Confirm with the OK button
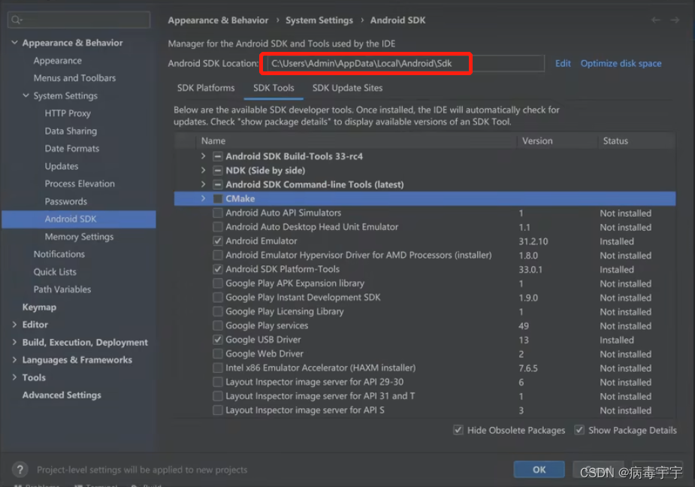The height and width of the screenshot is (487, 695). (539, 469)
